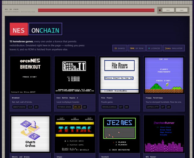194x158 pixels.
Task: Click the 'Flappy Paratroopa' card title
Action: tap(154, 98)
